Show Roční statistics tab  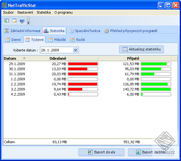click(77, 40)
